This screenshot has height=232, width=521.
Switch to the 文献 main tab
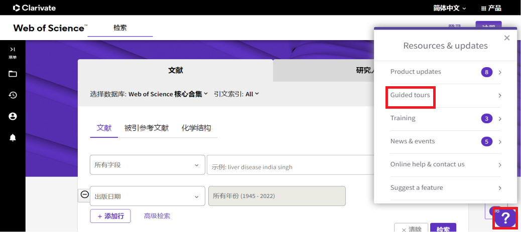tap(176, 70)
